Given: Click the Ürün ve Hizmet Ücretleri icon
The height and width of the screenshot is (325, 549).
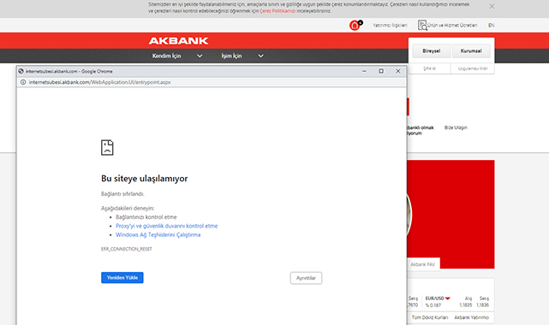Looking at the screenshot, I should pos(422,25).
